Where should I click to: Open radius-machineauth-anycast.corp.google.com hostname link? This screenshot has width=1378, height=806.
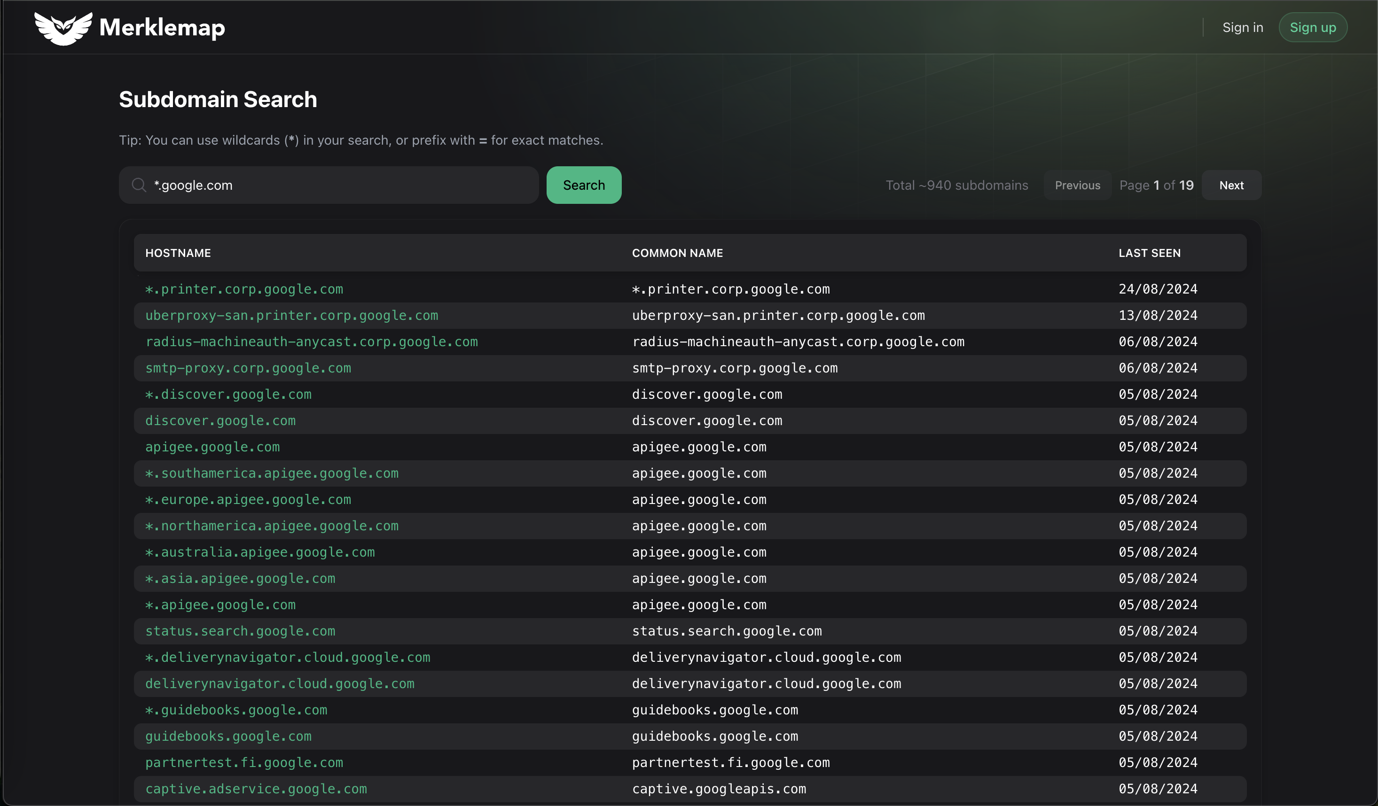click(x=311, y=341)
